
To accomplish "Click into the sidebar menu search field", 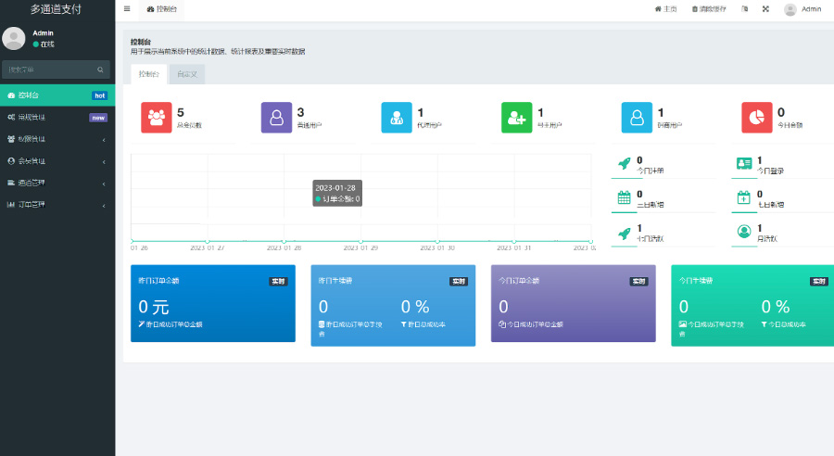I will coord(48,70).
